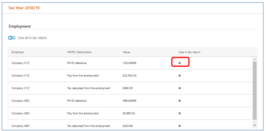This screenshot has width=266, height=131.
Task: Click 'Pay from this employment' for Company ABC
Action: 83,113
